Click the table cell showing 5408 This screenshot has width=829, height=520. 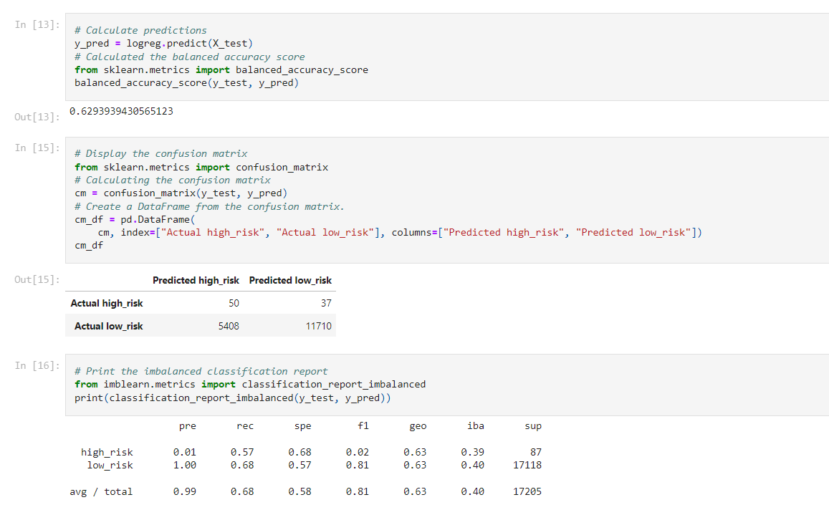(x=228, y=324)
